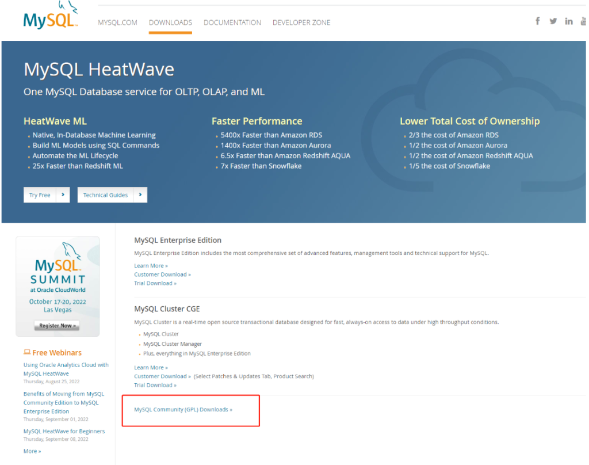Viewport: 589px width, 465px height.
Task: Click the MySQL HeatWave banner title
Action: coord(99,70)
